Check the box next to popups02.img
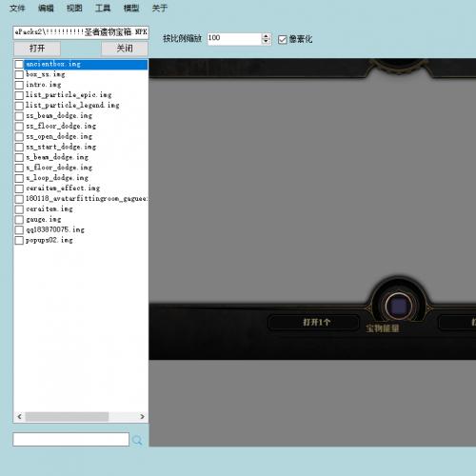The width and height of the screenshot is (476, 476). click(19, 240)
